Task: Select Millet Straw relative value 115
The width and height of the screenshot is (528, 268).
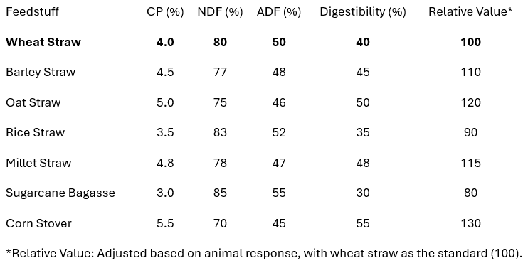Action: point(470,163)
